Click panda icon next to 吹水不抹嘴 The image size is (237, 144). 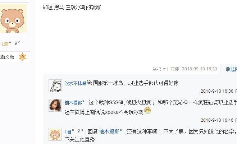(x=89, y=83)
